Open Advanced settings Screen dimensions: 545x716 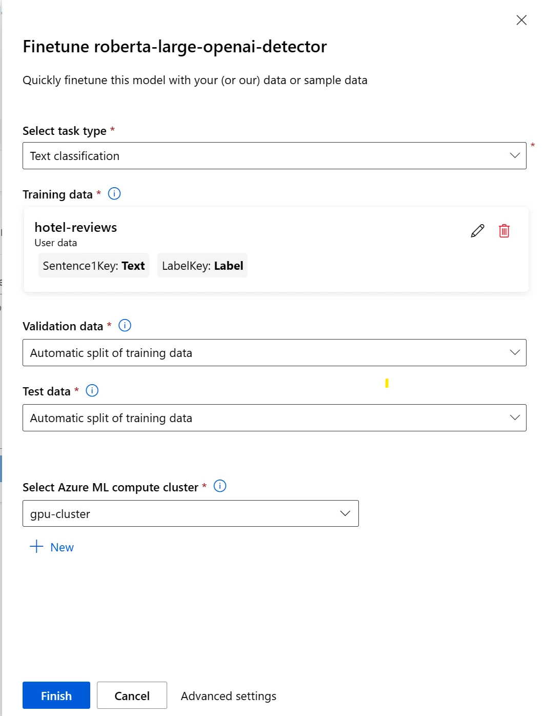[x=228, y=695]
